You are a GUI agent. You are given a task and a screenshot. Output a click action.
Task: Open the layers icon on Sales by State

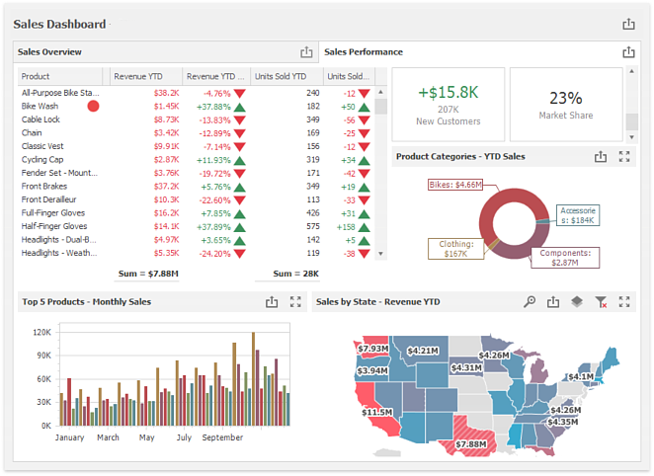point(577,302)
